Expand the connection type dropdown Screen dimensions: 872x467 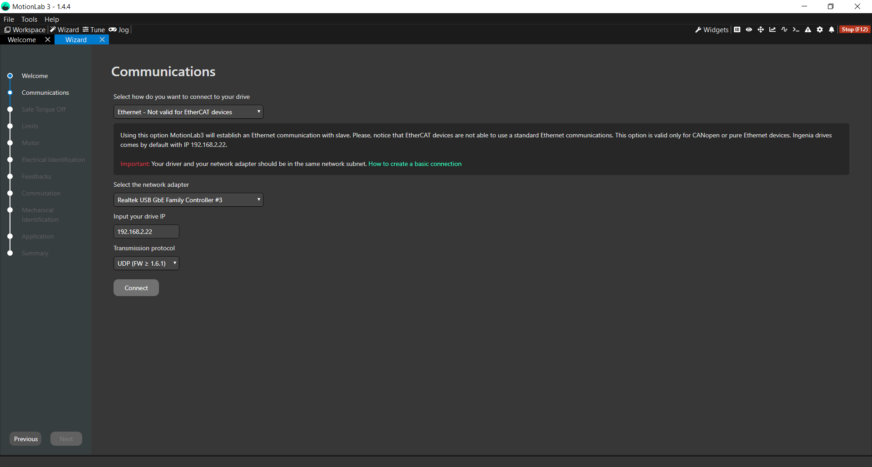(x=188, y=112)
